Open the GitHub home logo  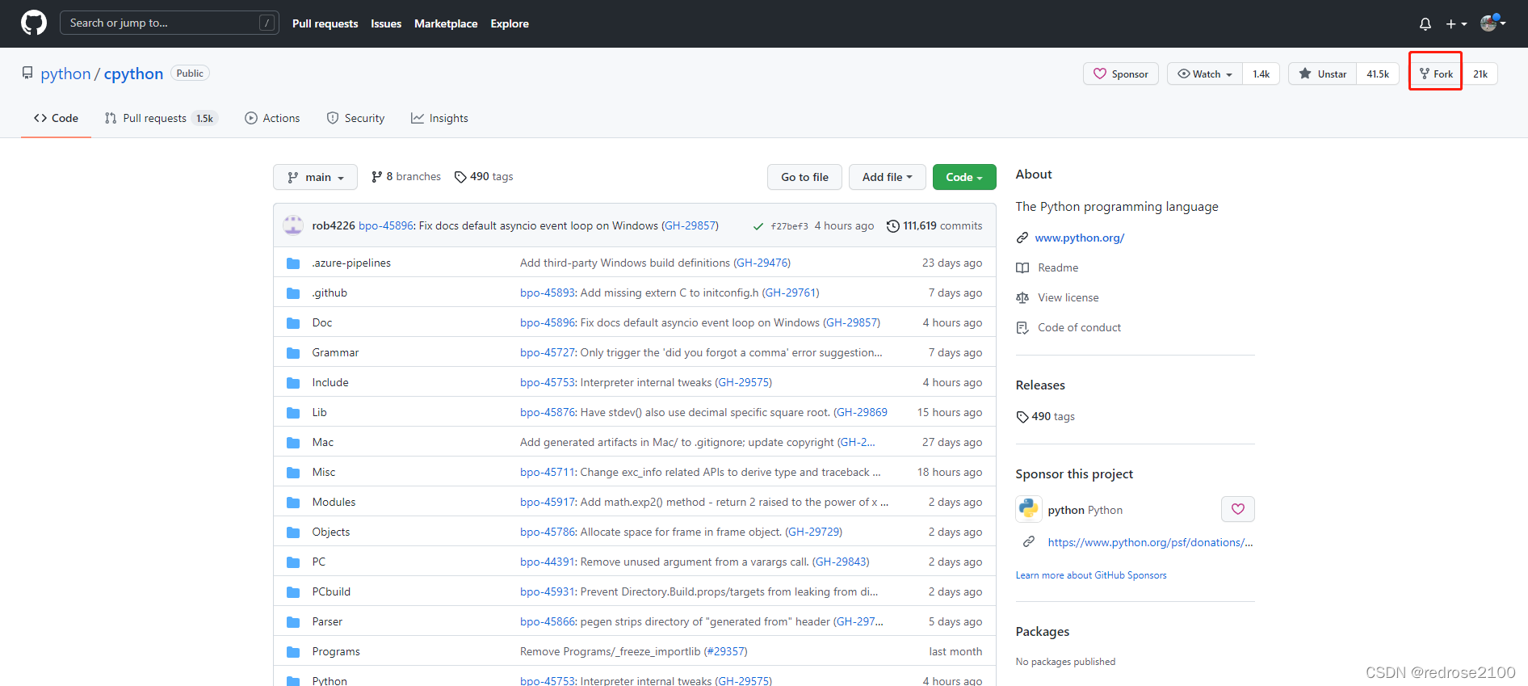coord(34,23)
